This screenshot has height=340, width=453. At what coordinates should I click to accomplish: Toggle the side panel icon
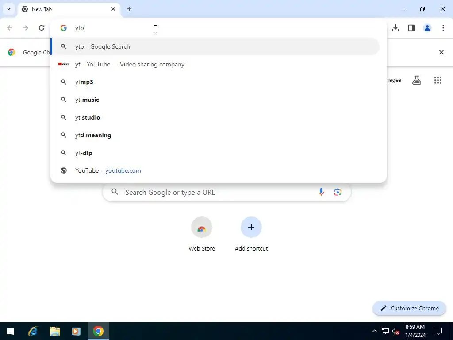(411, 28)
